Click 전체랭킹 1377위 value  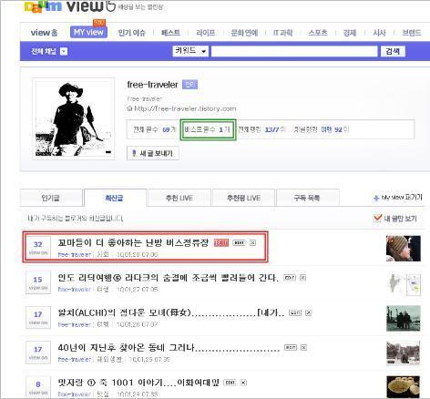261,129
